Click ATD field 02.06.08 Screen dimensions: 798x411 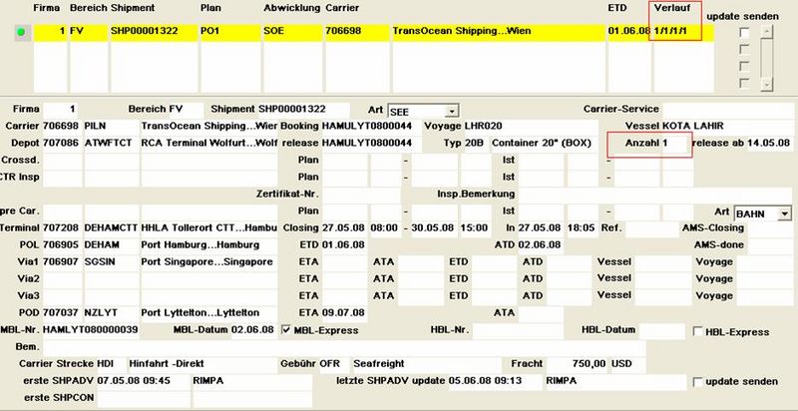541,244
